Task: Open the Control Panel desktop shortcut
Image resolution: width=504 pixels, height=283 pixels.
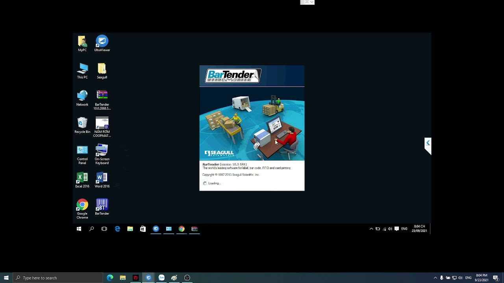Action: pos(82,154)
